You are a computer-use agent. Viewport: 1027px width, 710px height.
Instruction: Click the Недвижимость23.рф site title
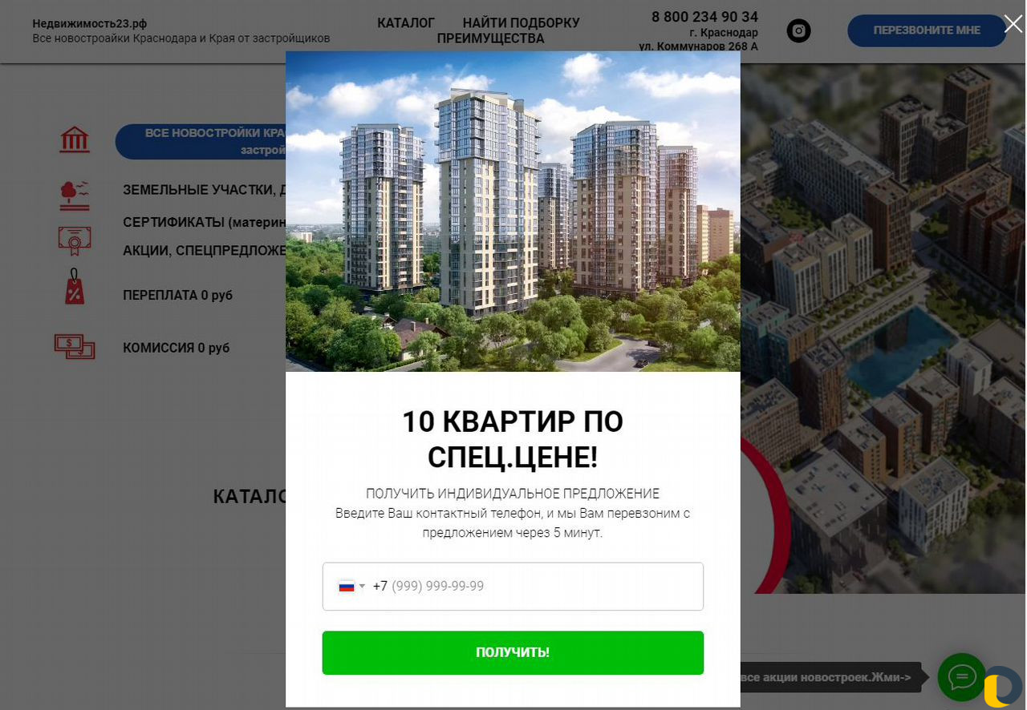(90, 23)
